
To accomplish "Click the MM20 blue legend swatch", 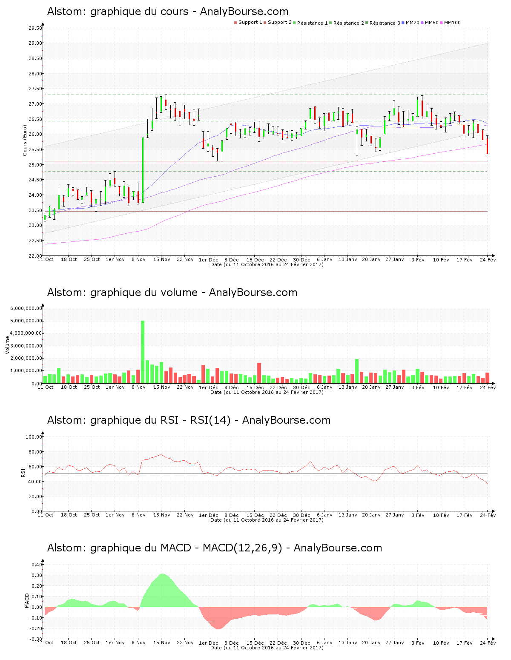I will click(403, 23).
